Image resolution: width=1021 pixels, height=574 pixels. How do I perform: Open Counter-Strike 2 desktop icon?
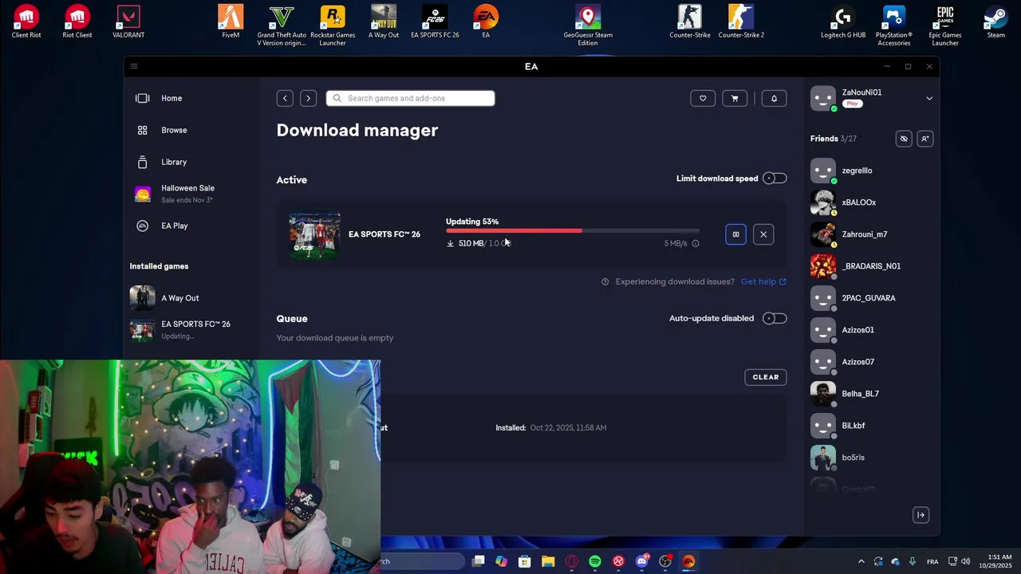741,22
